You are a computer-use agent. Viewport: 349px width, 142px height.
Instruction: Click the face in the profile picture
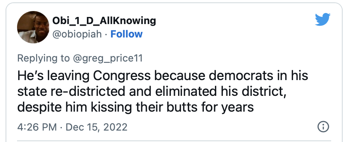pyautogui.click(x=41, y=26)
